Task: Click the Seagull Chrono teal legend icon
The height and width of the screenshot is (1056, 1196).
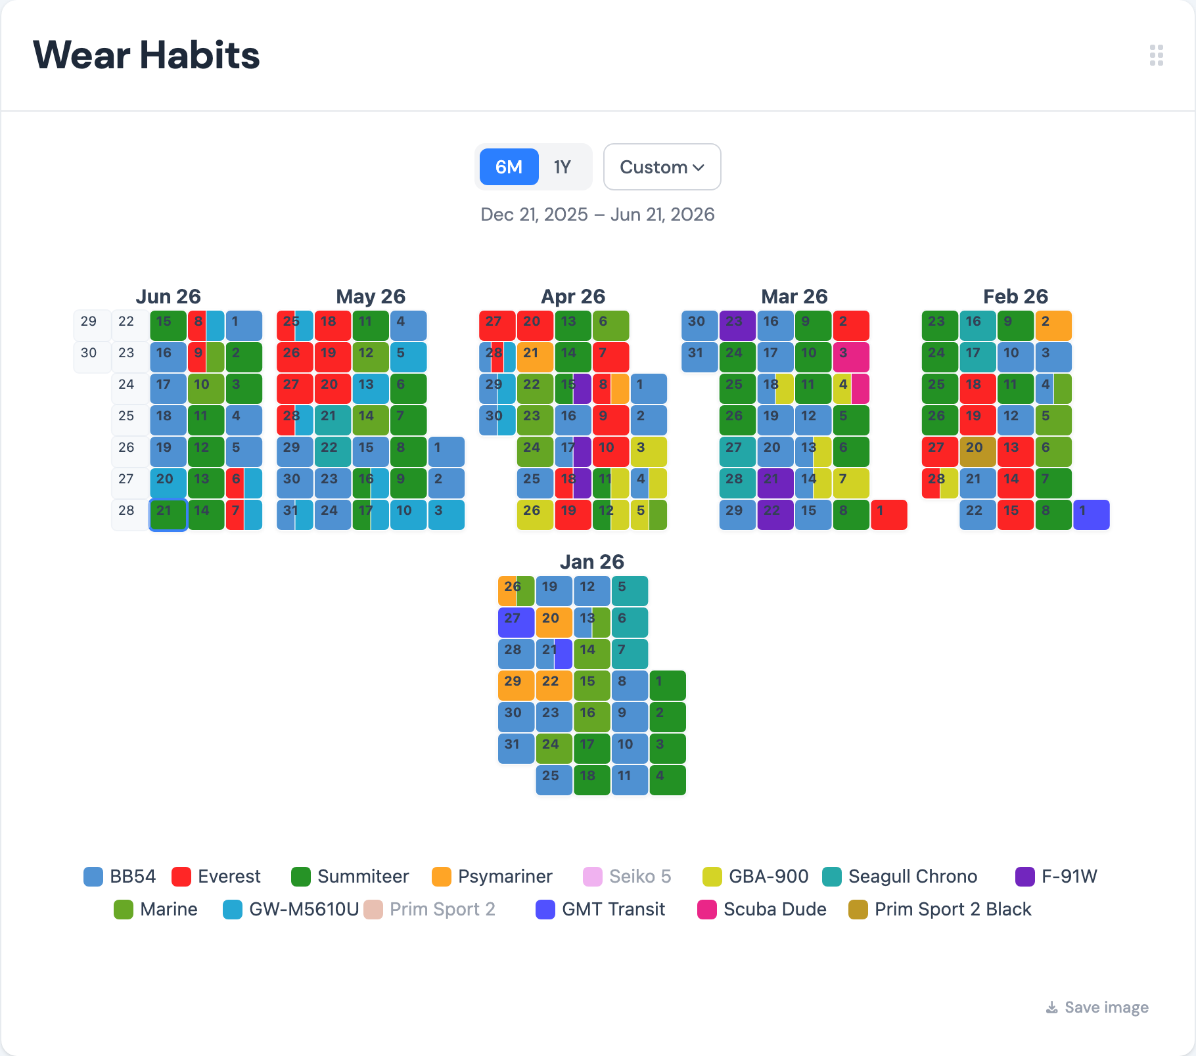Action: click(x=832, y=877)
